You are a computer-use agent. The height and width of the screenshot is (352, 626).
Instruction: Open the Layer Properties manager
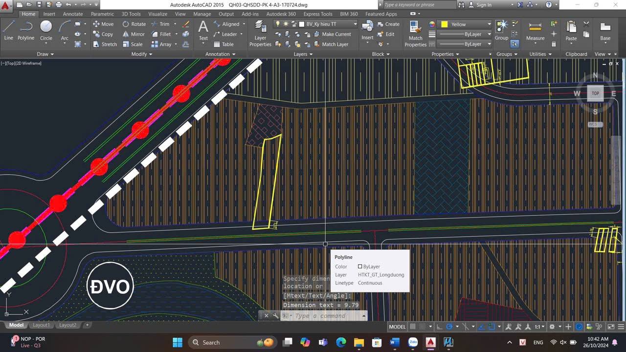coord(260,32)
